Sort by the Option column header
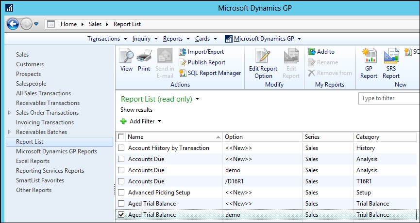The height and width of the screenshot is (223, 420). point(262,137)
